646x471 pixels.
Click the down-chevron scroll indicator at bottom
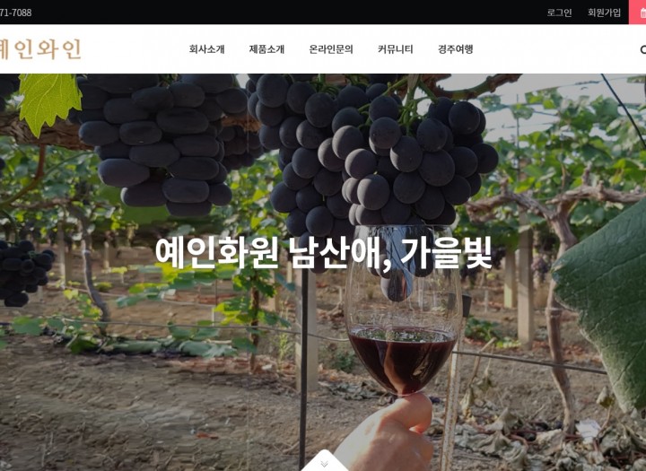pos(324,464)
